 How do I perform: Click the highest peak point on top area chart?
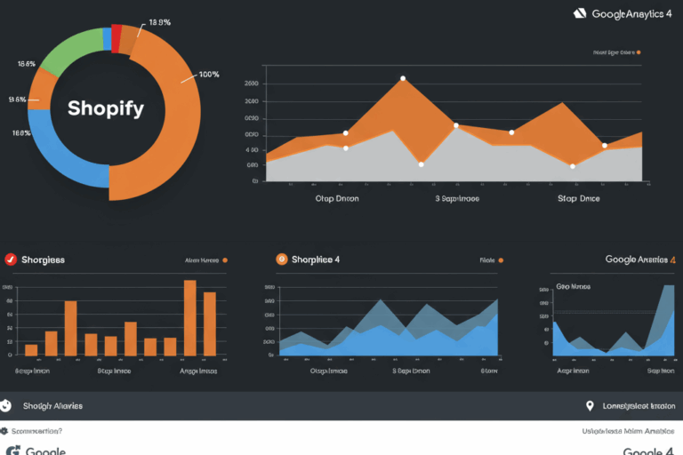coord(403,78)
